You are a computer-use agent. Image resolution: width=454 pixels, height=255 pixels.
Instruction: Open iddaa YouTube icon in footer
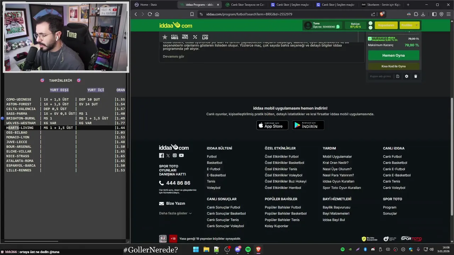click(x=181, y=155)
